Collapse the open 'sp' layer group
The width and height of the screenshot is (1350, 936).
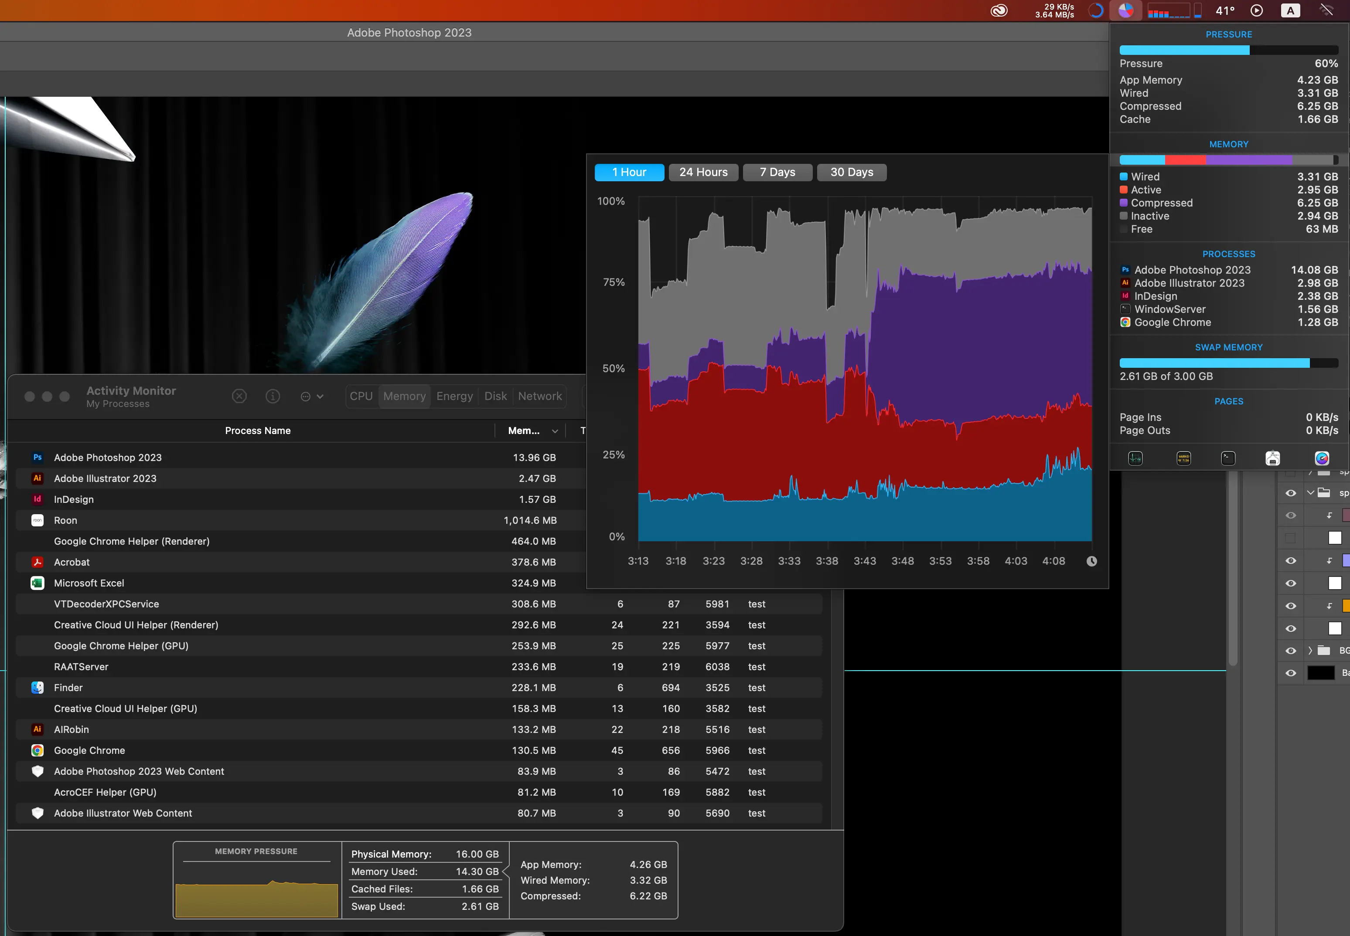(x=1310, y=493)
